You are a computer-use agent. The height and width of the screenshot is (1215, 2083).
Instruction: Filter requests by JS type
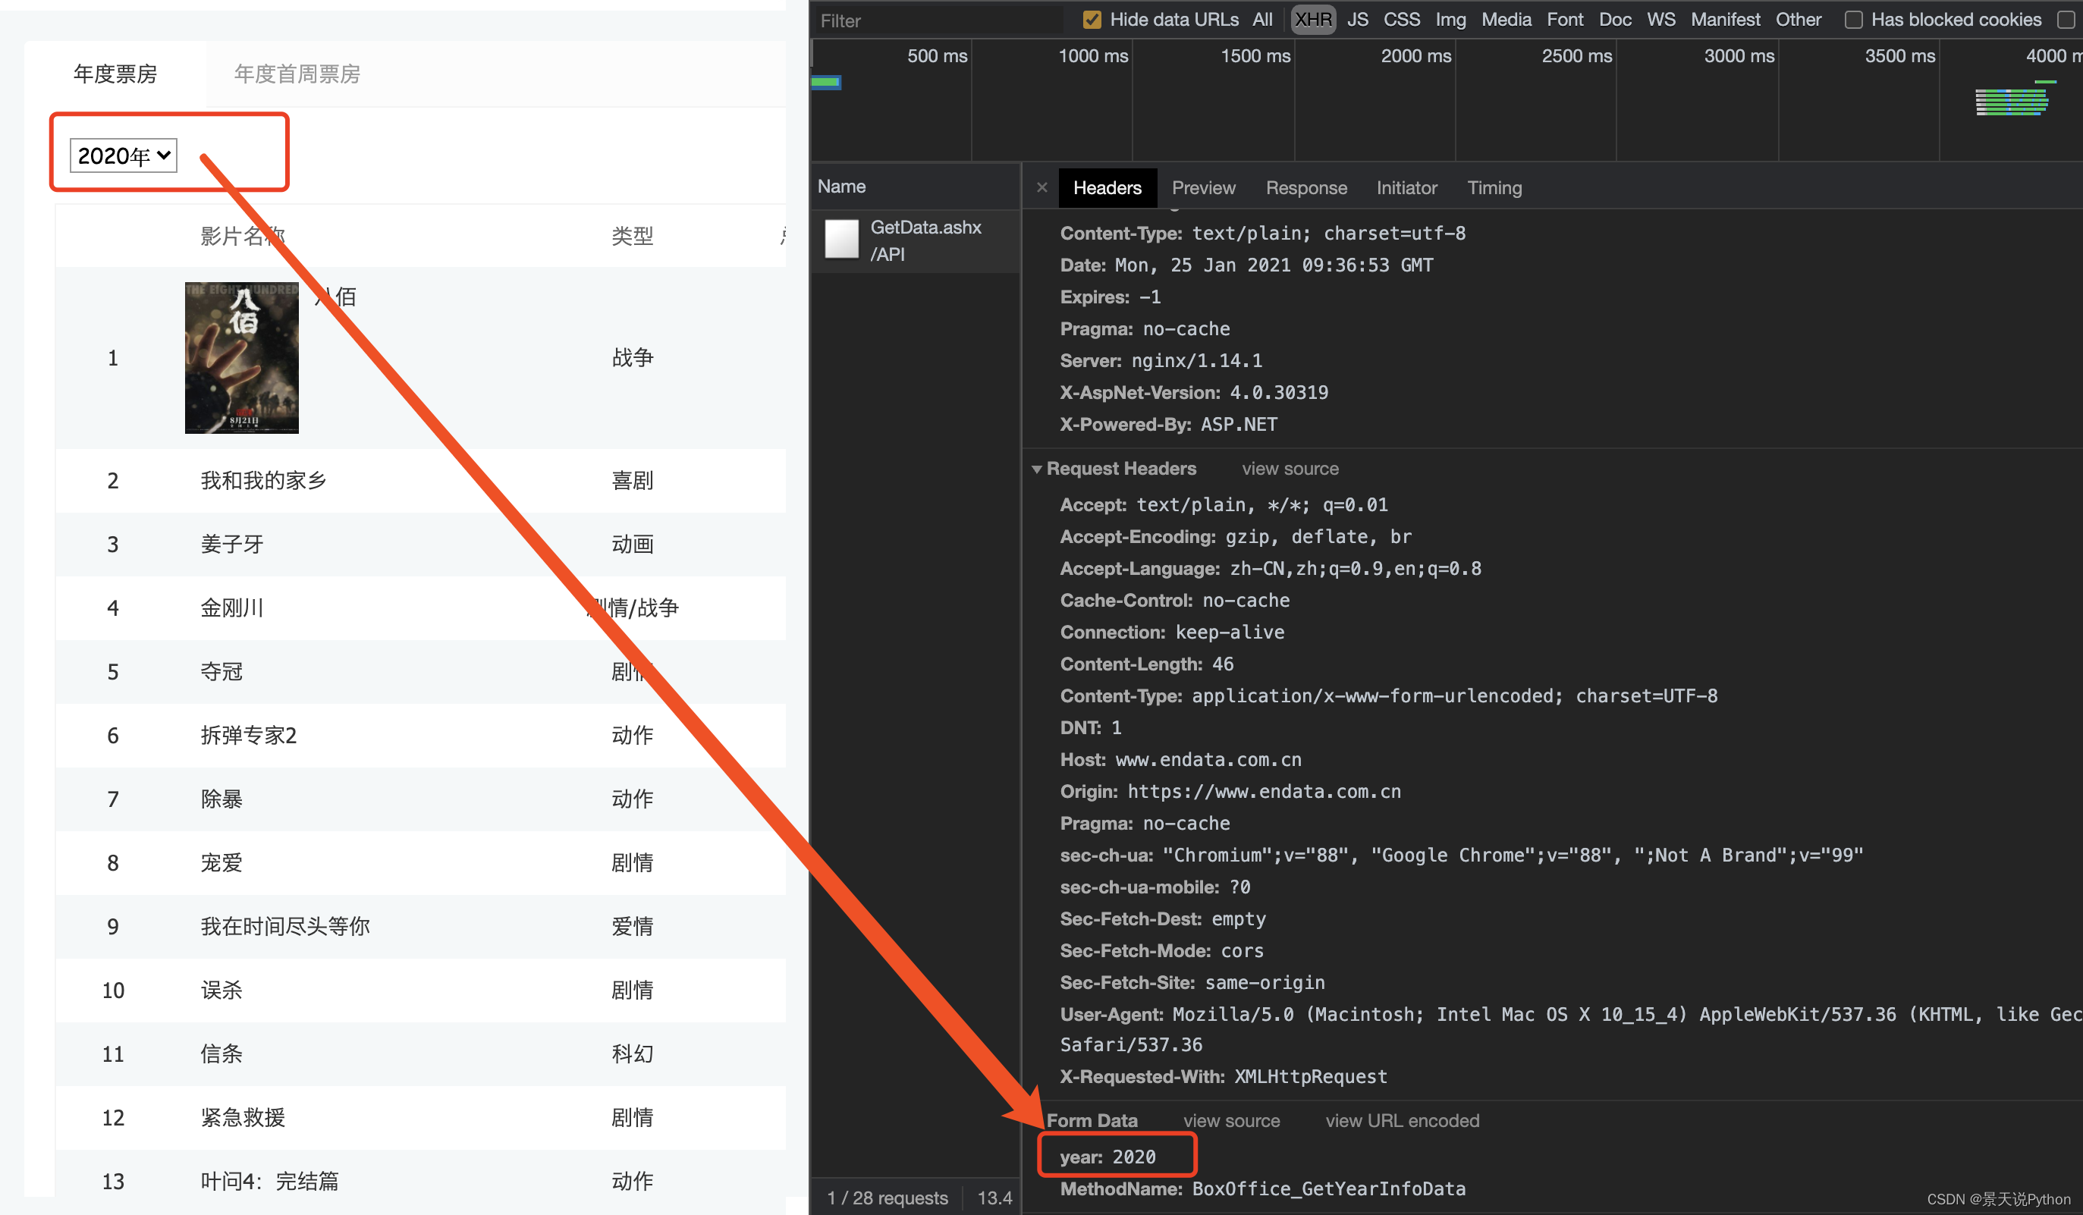1357,20
